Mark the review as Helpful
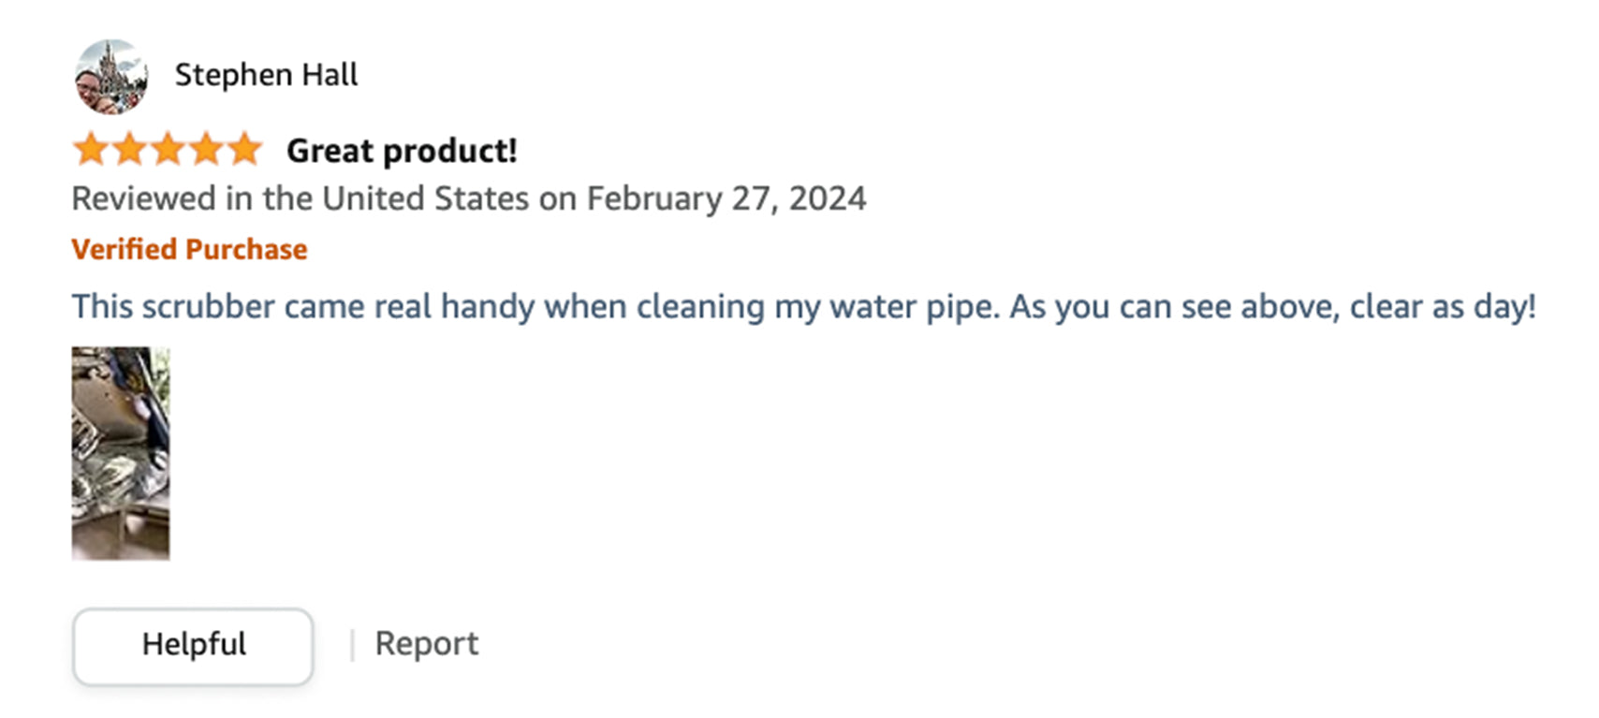This screenshot has width=1599, height=718. [193, 645]
